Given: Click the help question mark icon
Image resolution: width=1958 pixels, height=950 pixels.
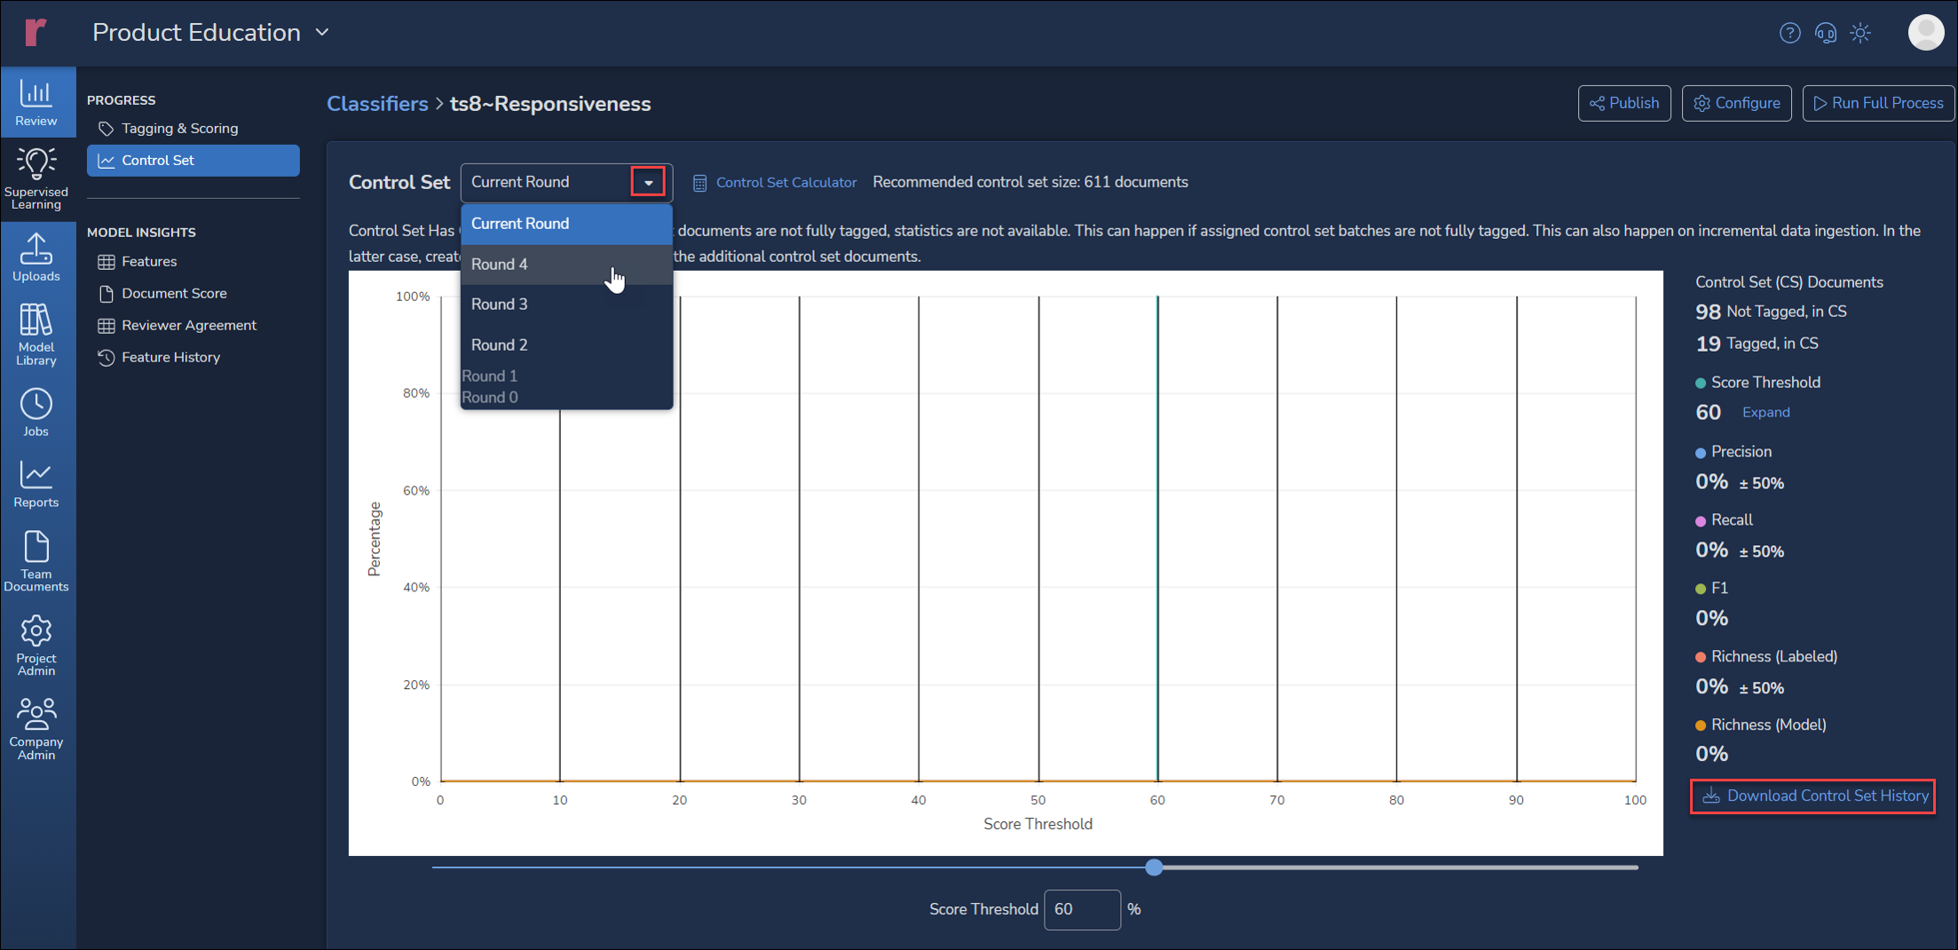Looking at the screenshot, I should pos(1789,33).
